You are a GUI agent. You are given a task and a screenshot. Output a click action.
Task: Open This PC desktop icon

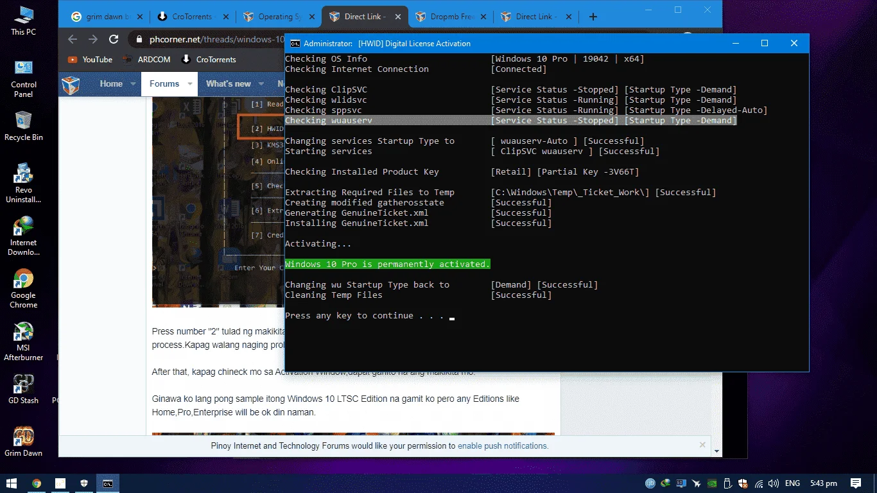pyautogui.click(x=23, y=21)
